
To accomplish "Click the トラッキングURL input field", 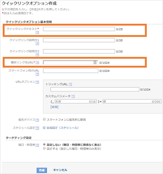I will coord(95,89).
